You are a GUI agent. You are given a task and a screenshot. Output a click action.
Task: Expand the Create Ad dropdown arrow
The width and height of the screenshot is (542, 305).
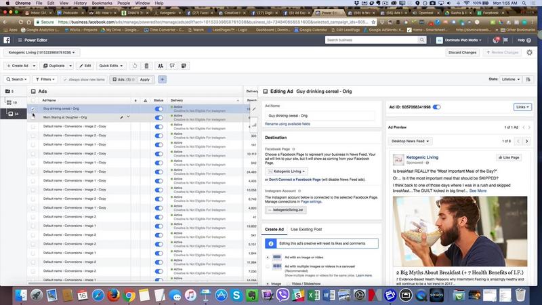(x=34, y=66)
